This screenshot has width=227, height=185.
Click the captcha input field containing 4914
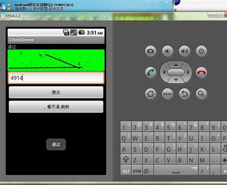[56, 78]
